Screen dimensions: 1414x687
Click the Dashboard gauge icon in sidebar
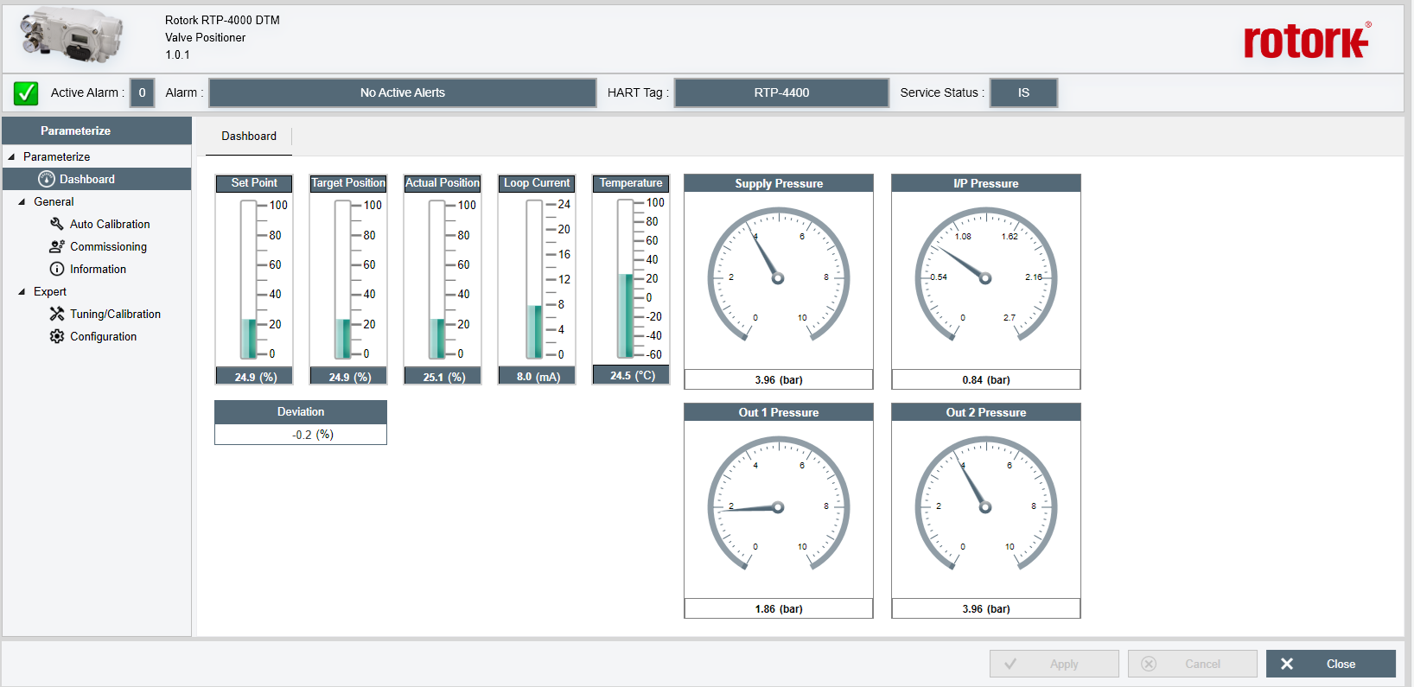point(47,179)
